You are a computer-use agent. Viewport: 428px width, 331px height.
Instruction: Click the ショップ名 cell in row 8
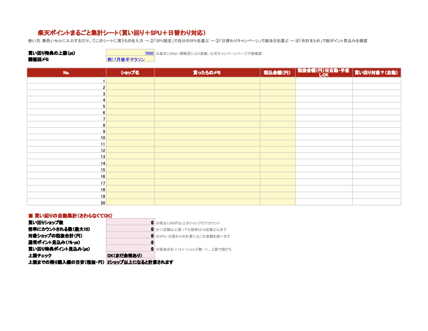[130, 124]
